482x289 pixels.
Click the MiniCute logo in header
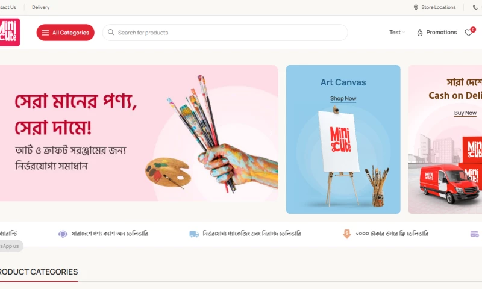tap(10, 33)
